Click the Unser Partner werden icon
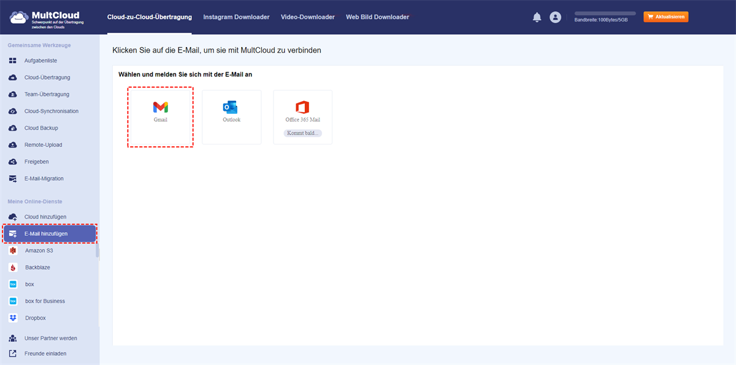This screenshot has width=736, height=365. click(12, 338)
